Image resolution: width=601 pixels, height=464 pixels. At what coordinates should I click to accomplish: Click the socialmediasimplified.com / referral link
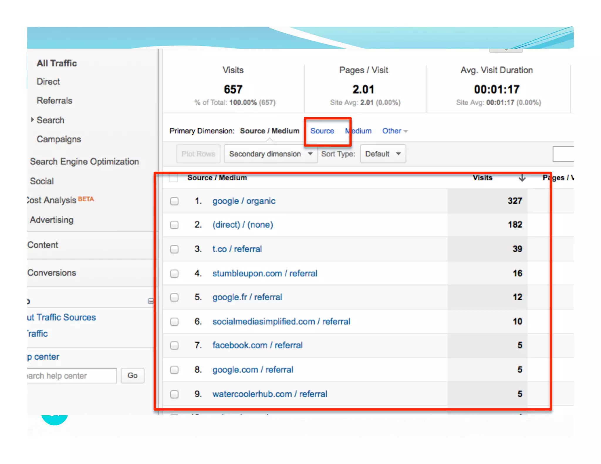(281, 321)
